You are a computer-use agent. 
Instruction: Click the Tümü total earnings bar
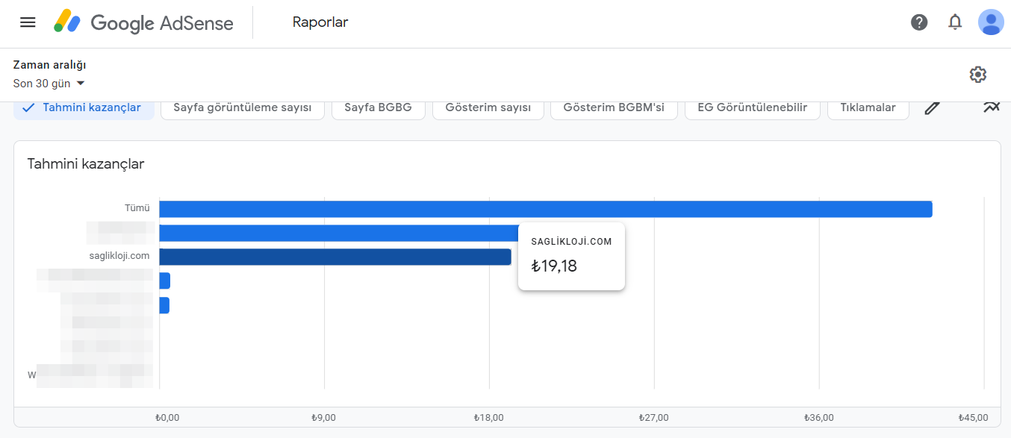point(546,209)
